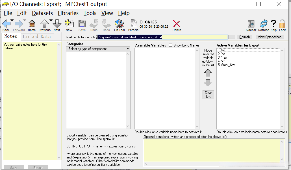Go to Home via house icon
Image resolution: width=291 pixels, height=170 pixels.
tap(32, 24)
